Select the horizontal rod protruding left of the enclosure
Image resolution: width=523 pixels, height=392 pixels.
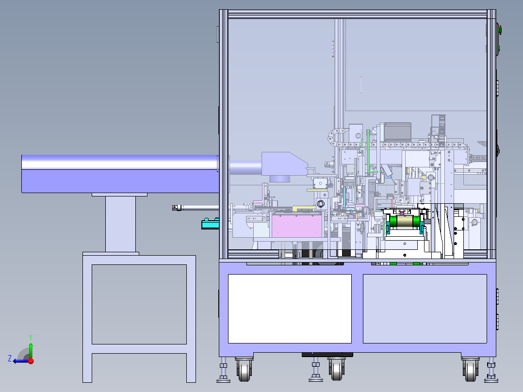pos(196,208)
